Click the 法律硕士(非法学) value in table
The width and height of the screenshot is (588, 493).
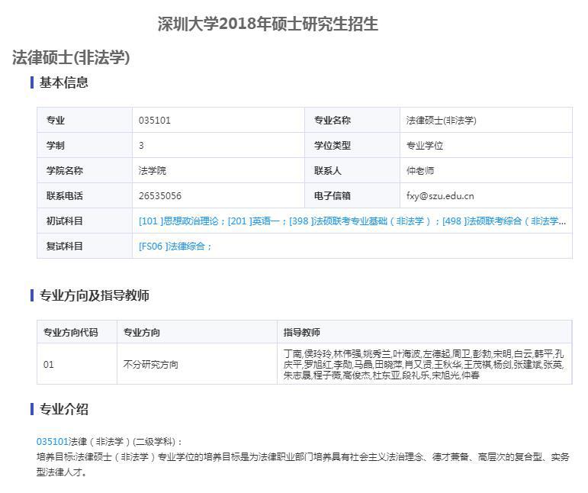click(441, 121)
